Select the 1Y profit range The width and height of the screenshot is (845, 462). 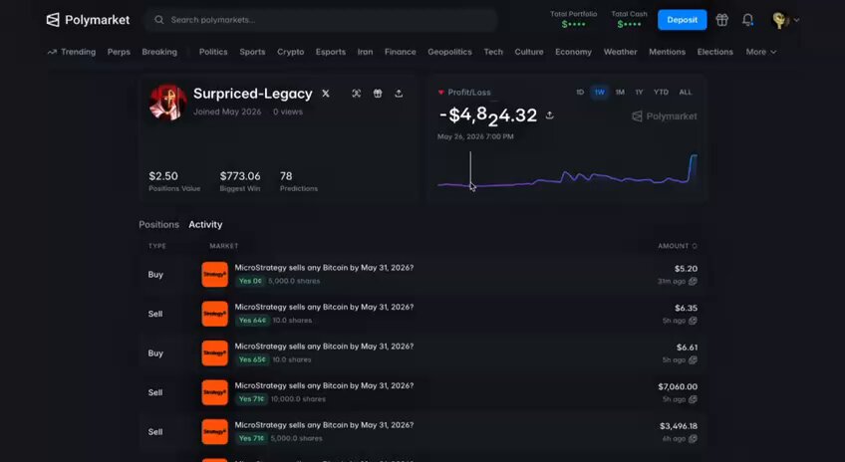tap(639, 92)
